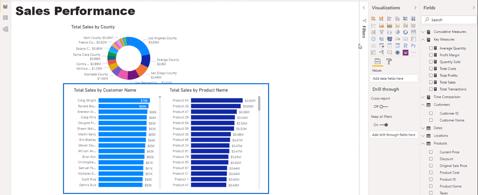Click the Sales Performance heading

pyautogui.click(x=75, y=11)
